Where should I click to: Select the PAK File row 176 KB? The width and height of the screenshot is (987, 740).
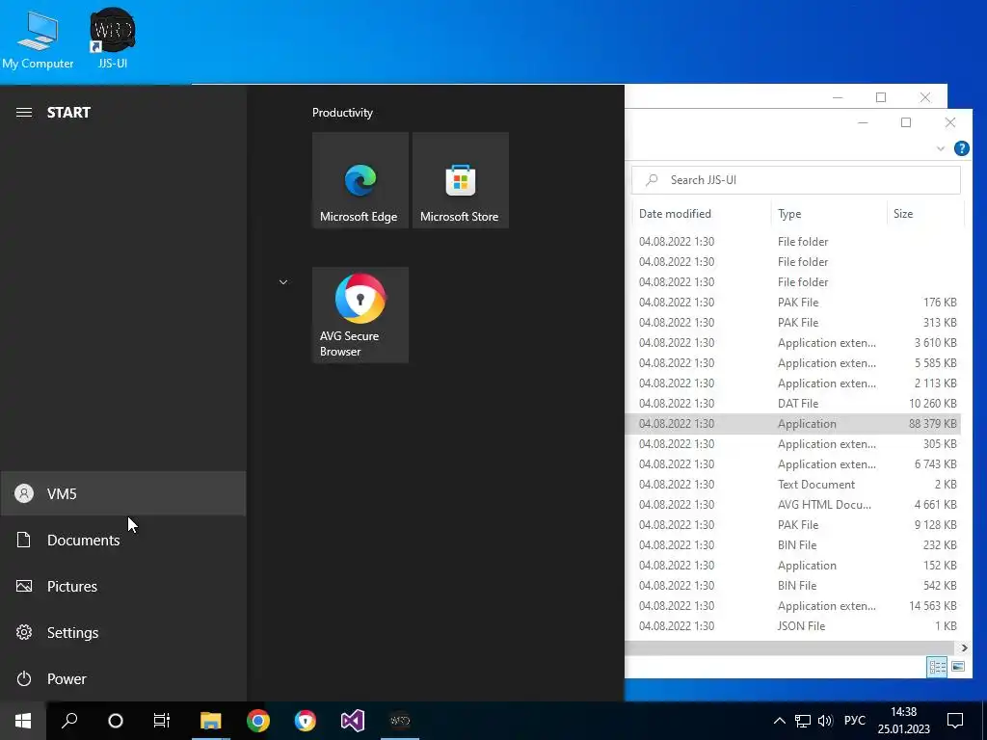coord(793,302)
